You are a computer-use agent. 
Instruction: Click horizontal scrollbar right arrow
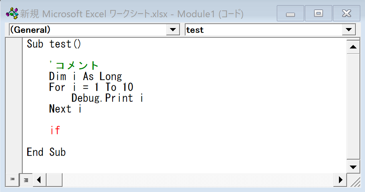point(341,180)
